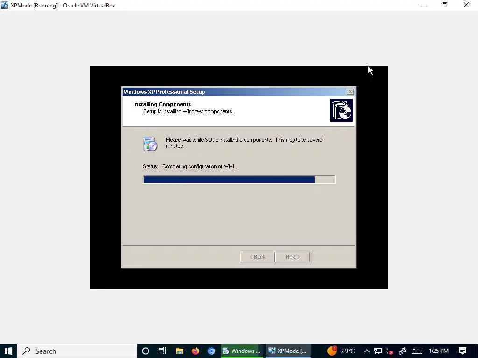Open File Explorer from the taskbar
Screen dimensions: 478x358
[180, 351]
